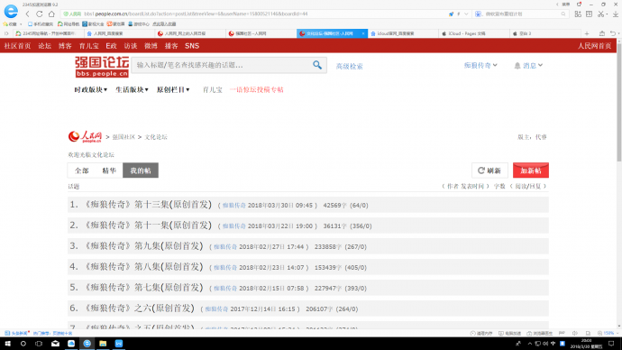
Task: Open the 网址导航 bookmark
Action: click(69, 24)
